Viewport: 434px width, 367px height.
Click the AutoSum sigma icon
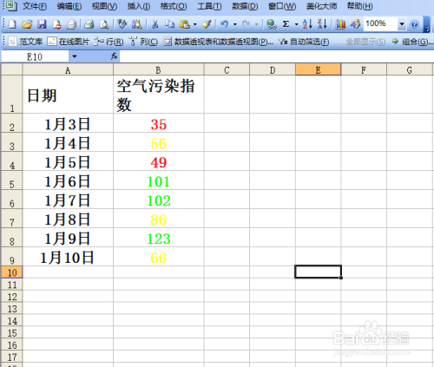tap(286, 24)
